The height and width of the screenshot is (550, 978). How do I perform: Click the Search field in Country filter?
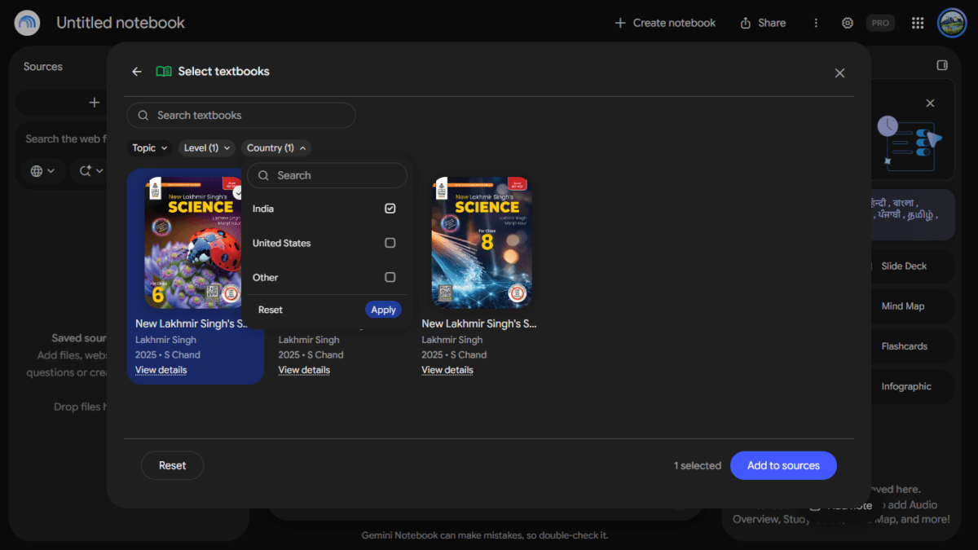tap(327, 175)
